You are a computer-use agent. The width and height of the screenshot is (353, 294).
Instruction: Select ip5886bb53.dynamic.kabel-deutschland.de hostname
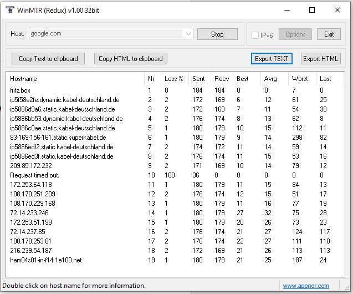66,119
